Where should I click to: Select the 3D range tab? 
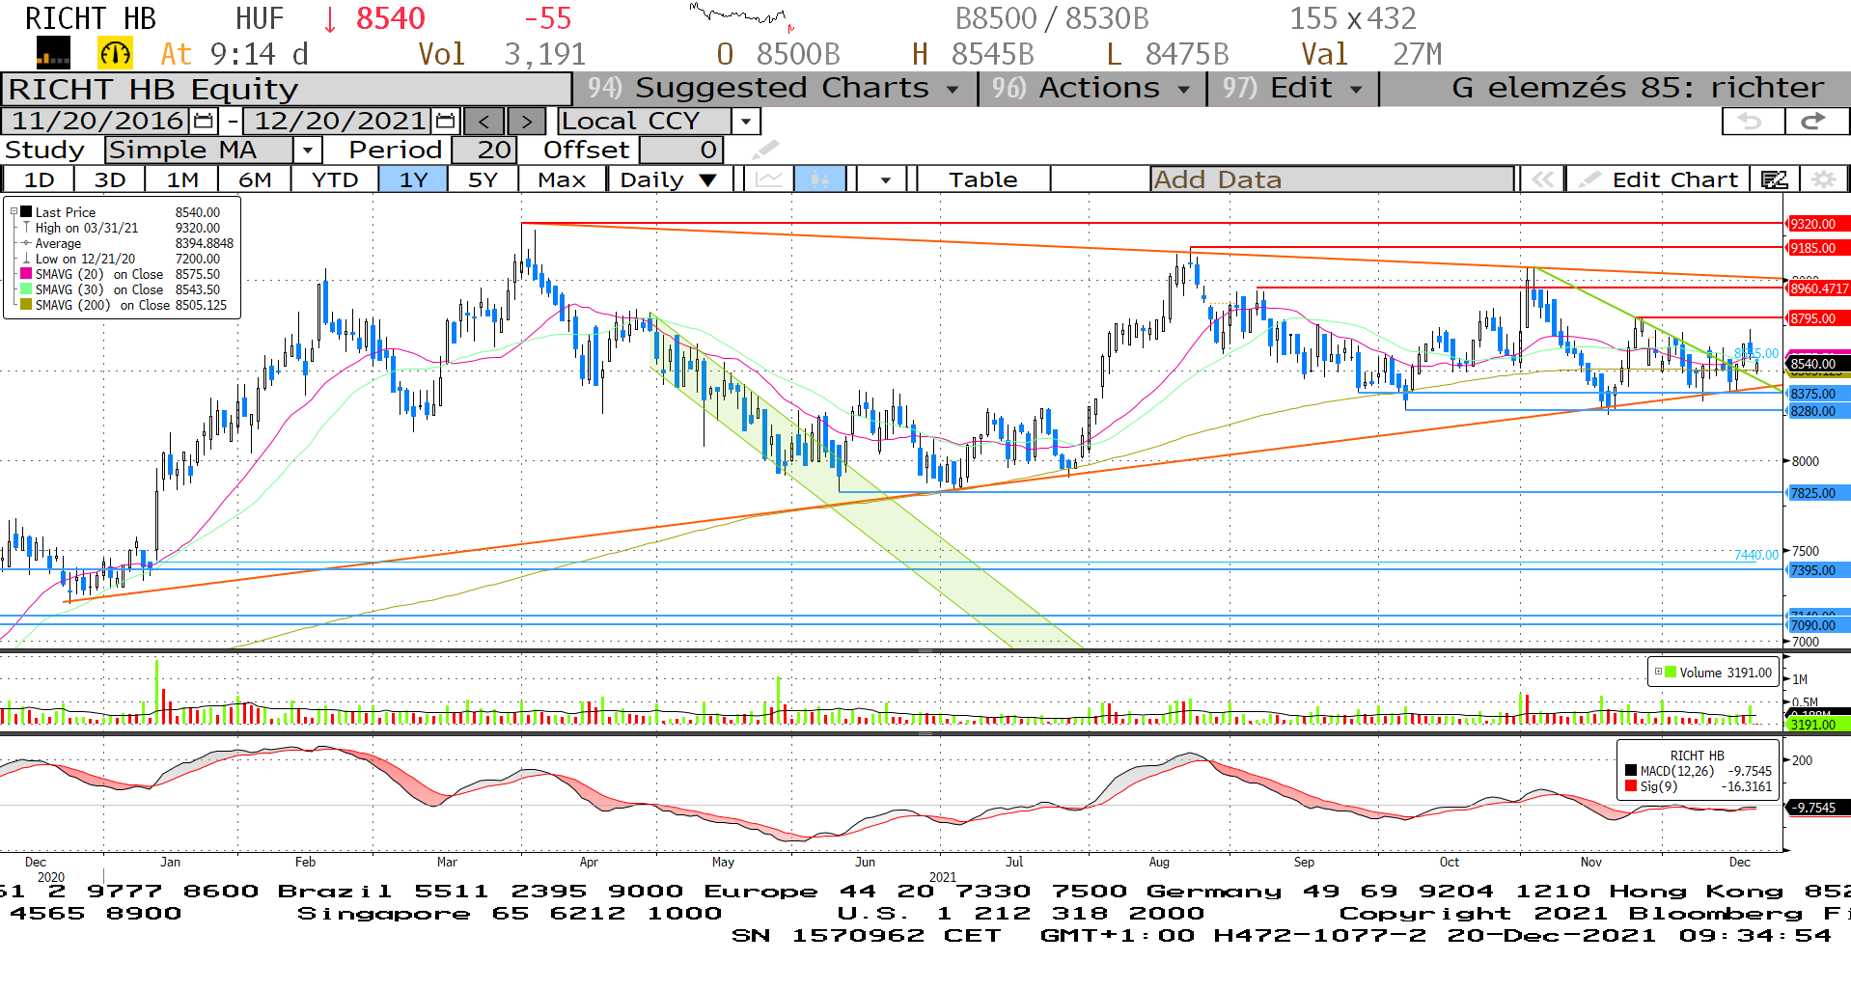click(x=110, y=179)
